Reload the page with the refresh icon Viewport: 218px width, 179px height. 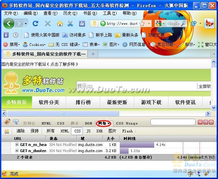point(35,23)
